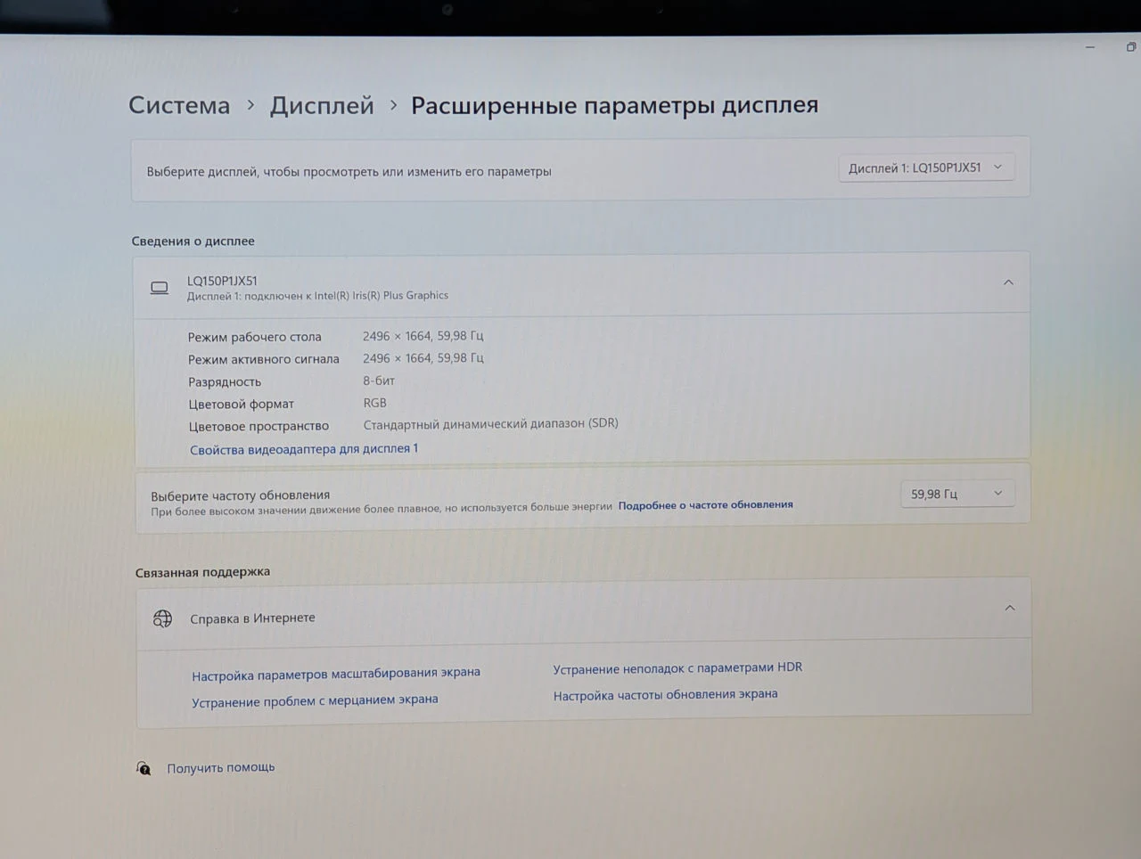The width and height of the screenshot is (1141, 859).
Task: Open the Дисплей 1: LQ150P1JX51 dropdown
Action: pyautogui.click(x=926, y=168)
